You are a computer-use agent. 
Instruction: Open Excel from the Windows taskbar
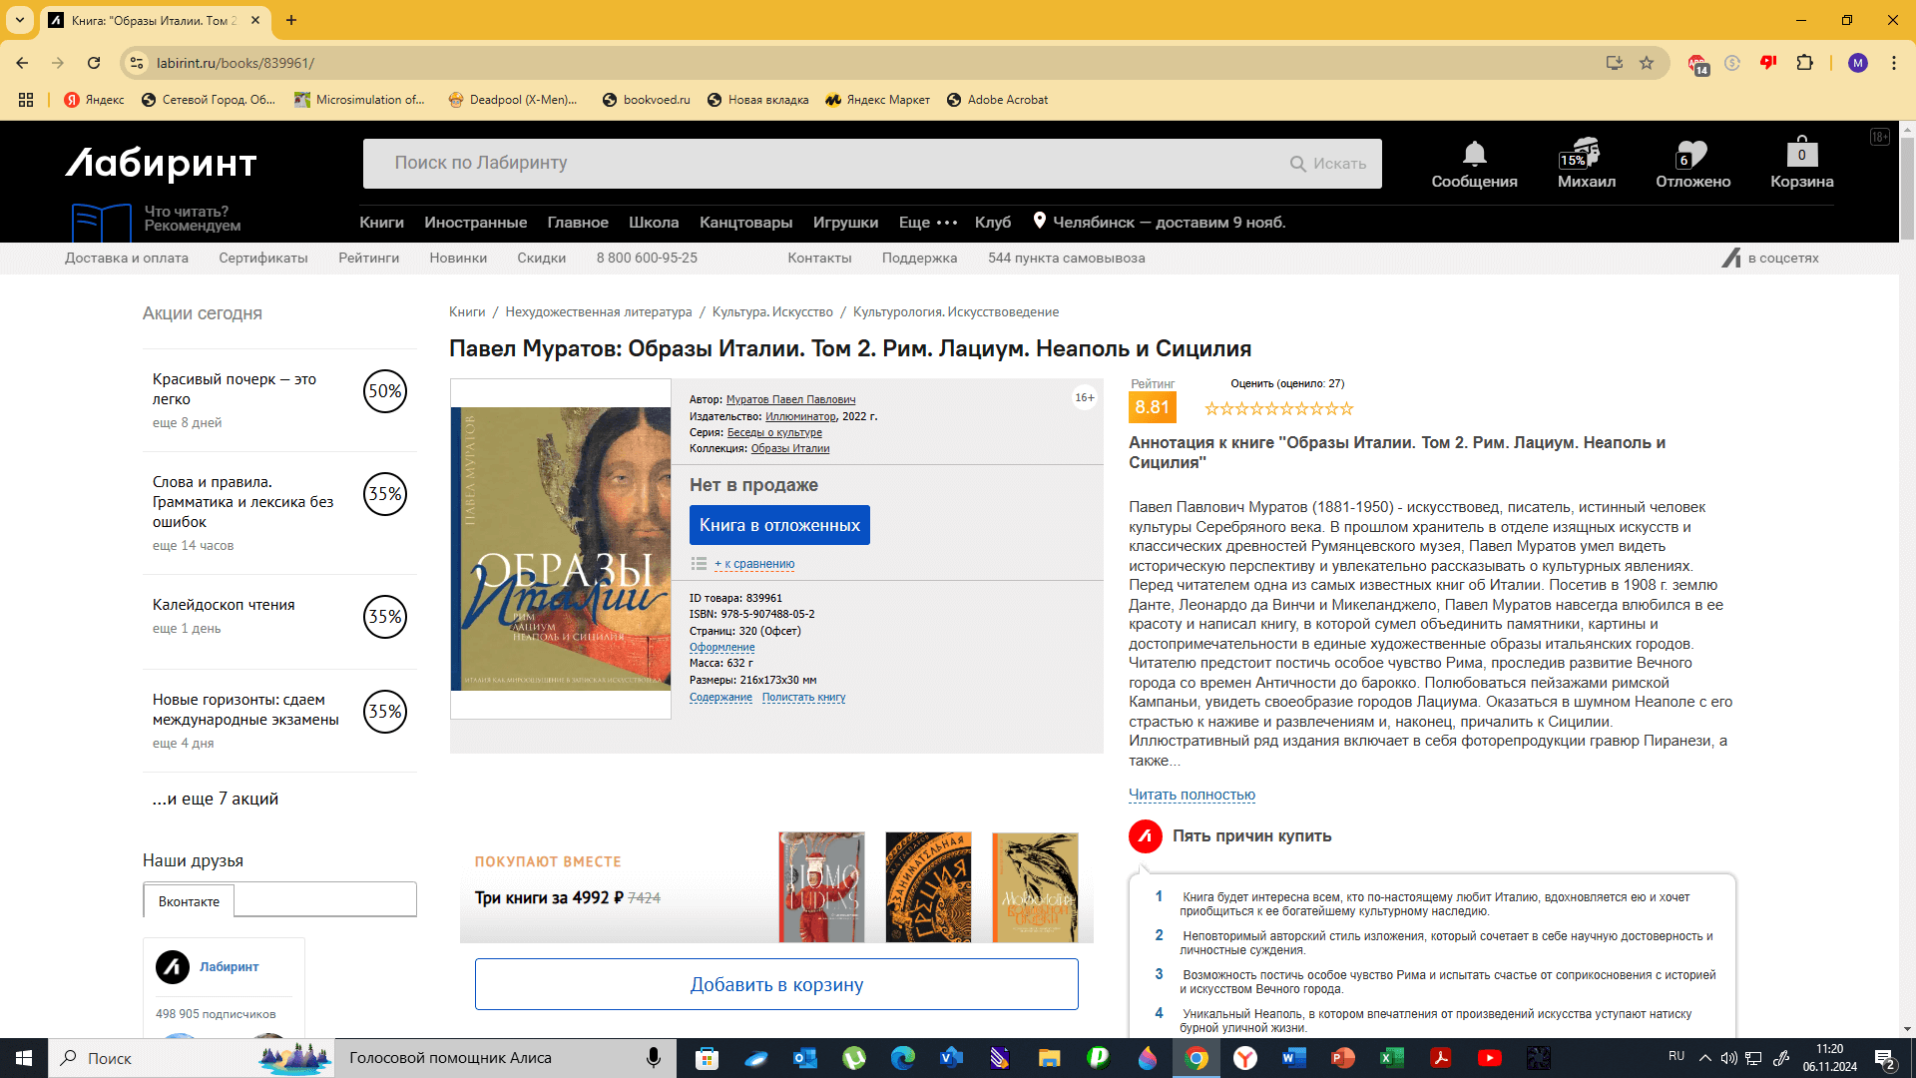[x=1392, y=1058]
